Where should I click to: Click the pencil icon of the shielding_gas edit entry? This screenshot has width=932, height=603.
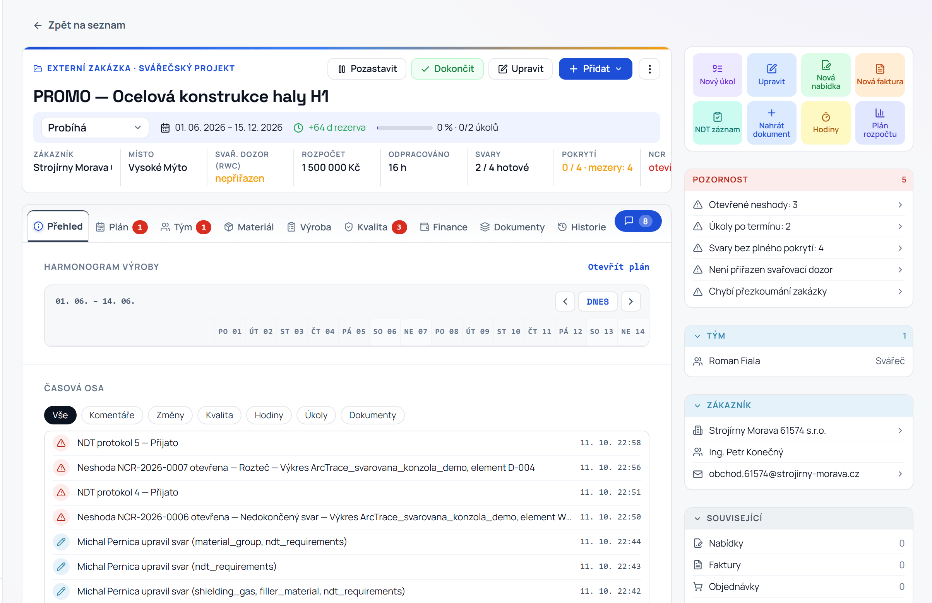click(x=61, y=591)
